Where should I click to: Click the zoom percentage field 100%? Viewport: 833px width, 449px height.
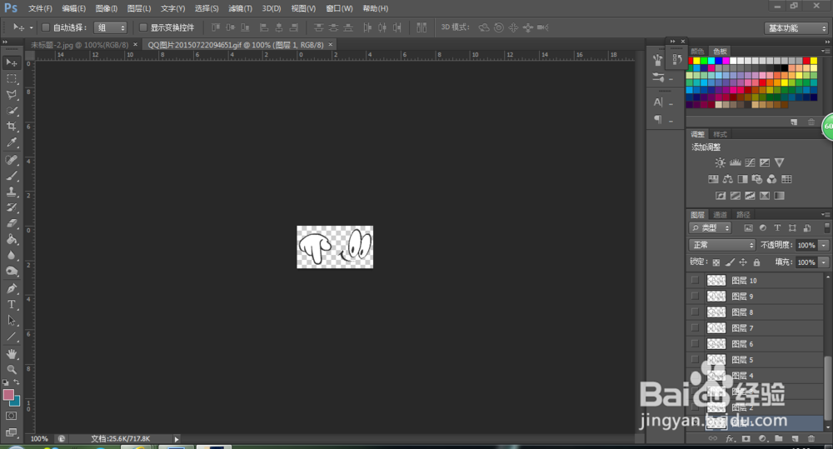[39, 439]
